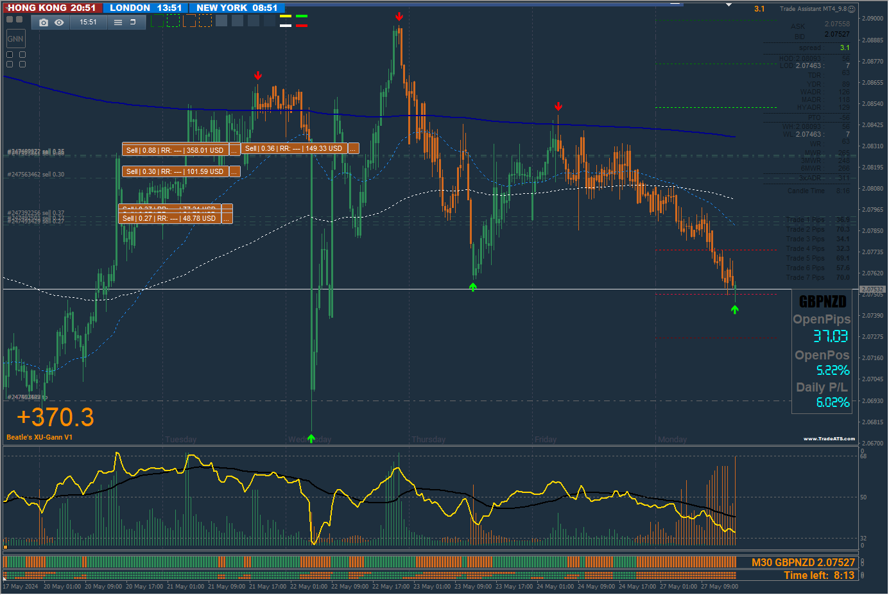This screenshot has width=889, height=595.
Task: Click the GBPNZD symbol title in the panel
Action: 822,302
